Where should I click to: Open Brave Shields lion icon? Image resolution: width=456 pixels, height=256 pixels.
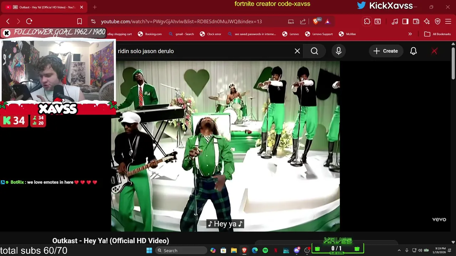(315, 21)
